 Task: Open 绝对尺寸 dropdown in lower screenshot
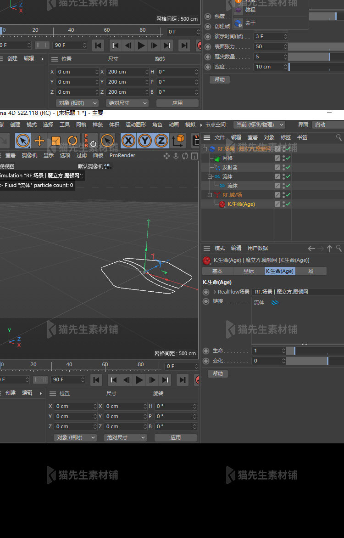pos(125,437)
